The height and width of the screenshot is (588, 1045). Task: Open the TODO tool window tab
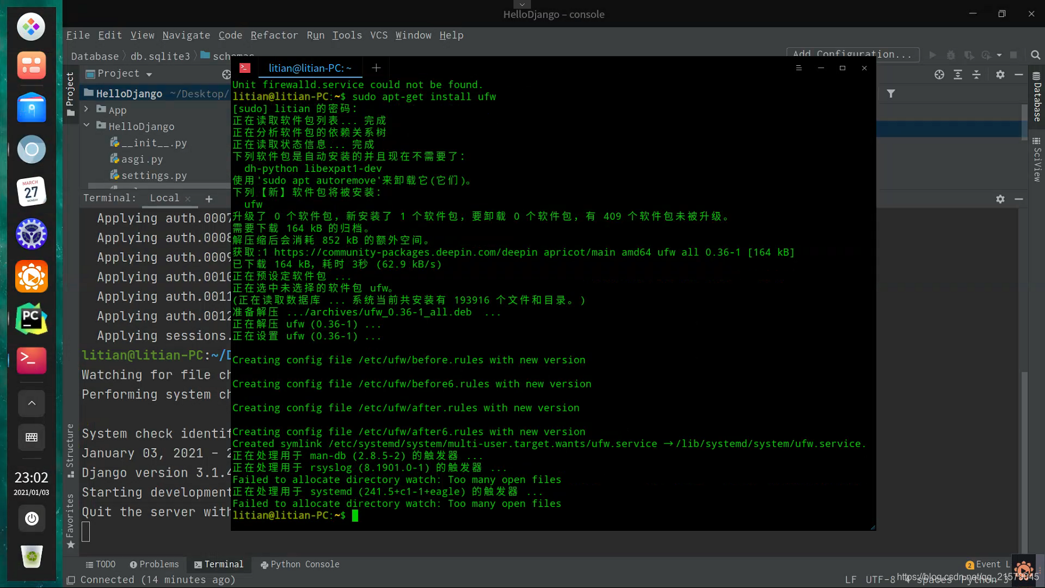tap(100, 564)
